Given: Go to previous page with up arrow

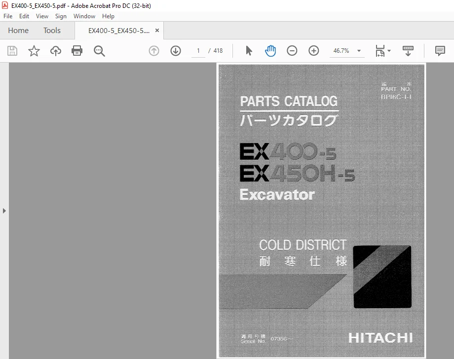Looking at the screenshot, I should click(154, 51).
